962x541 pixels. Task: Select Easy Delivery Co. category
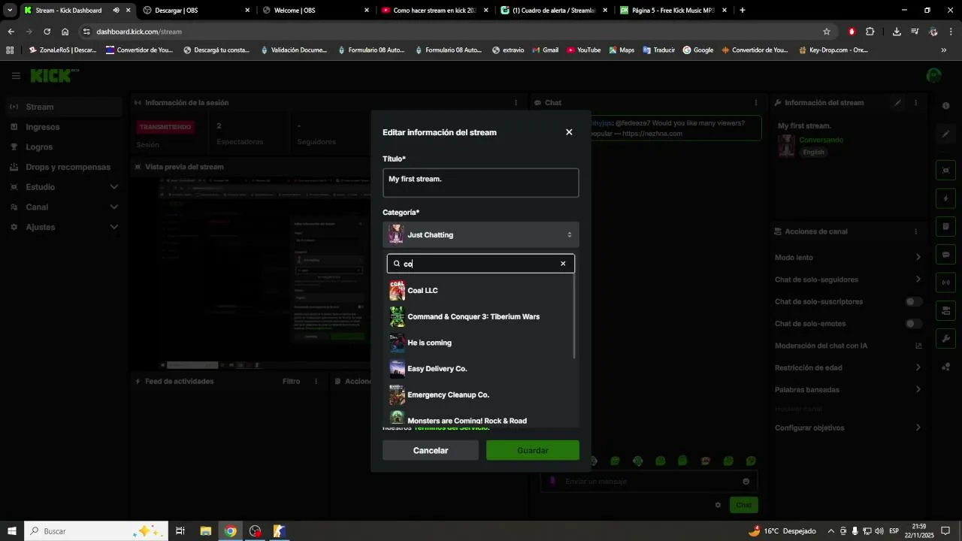481,369
